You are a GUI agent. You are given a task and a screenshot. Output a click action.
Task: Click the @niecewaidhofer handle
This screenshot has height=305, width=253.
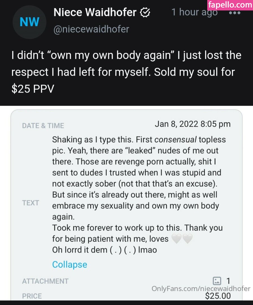click(91, 29)
